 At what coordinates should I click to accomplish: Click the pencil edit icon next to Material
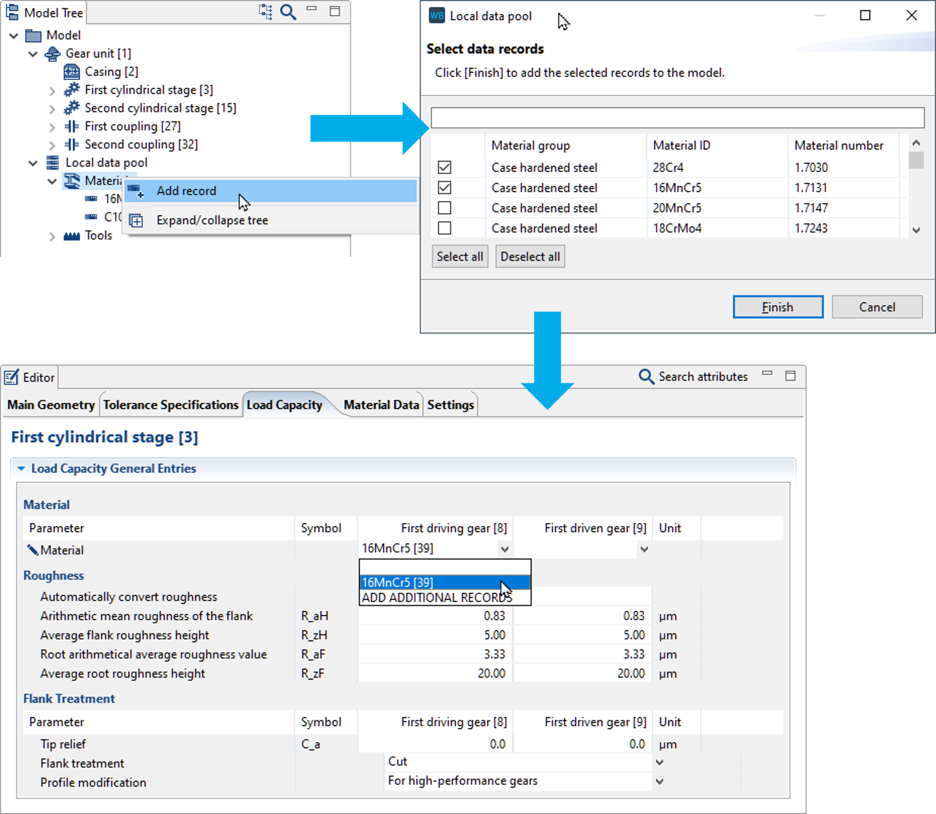[x=31, y=550]
